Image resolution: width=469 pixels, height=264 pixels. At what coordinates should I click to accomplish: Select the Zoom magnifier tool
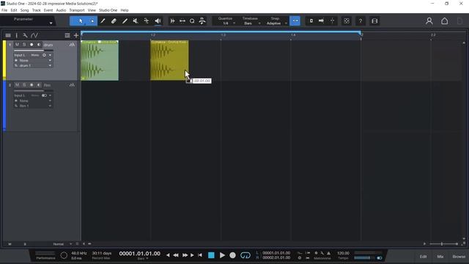coord(192,21)
